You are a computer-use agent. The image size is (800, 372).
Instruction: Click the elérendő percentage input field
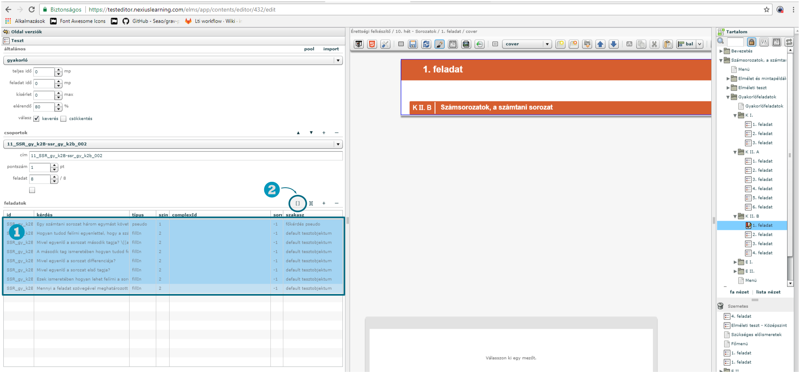point(44,107)
